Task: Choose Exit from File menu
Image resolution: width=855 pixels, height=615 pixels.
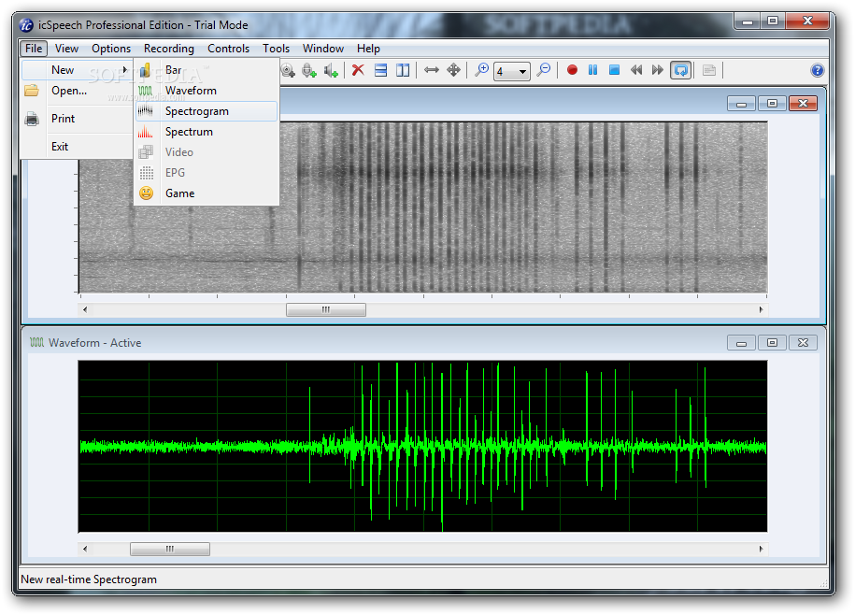Action: pyautogui.click(x=77, y=146)
